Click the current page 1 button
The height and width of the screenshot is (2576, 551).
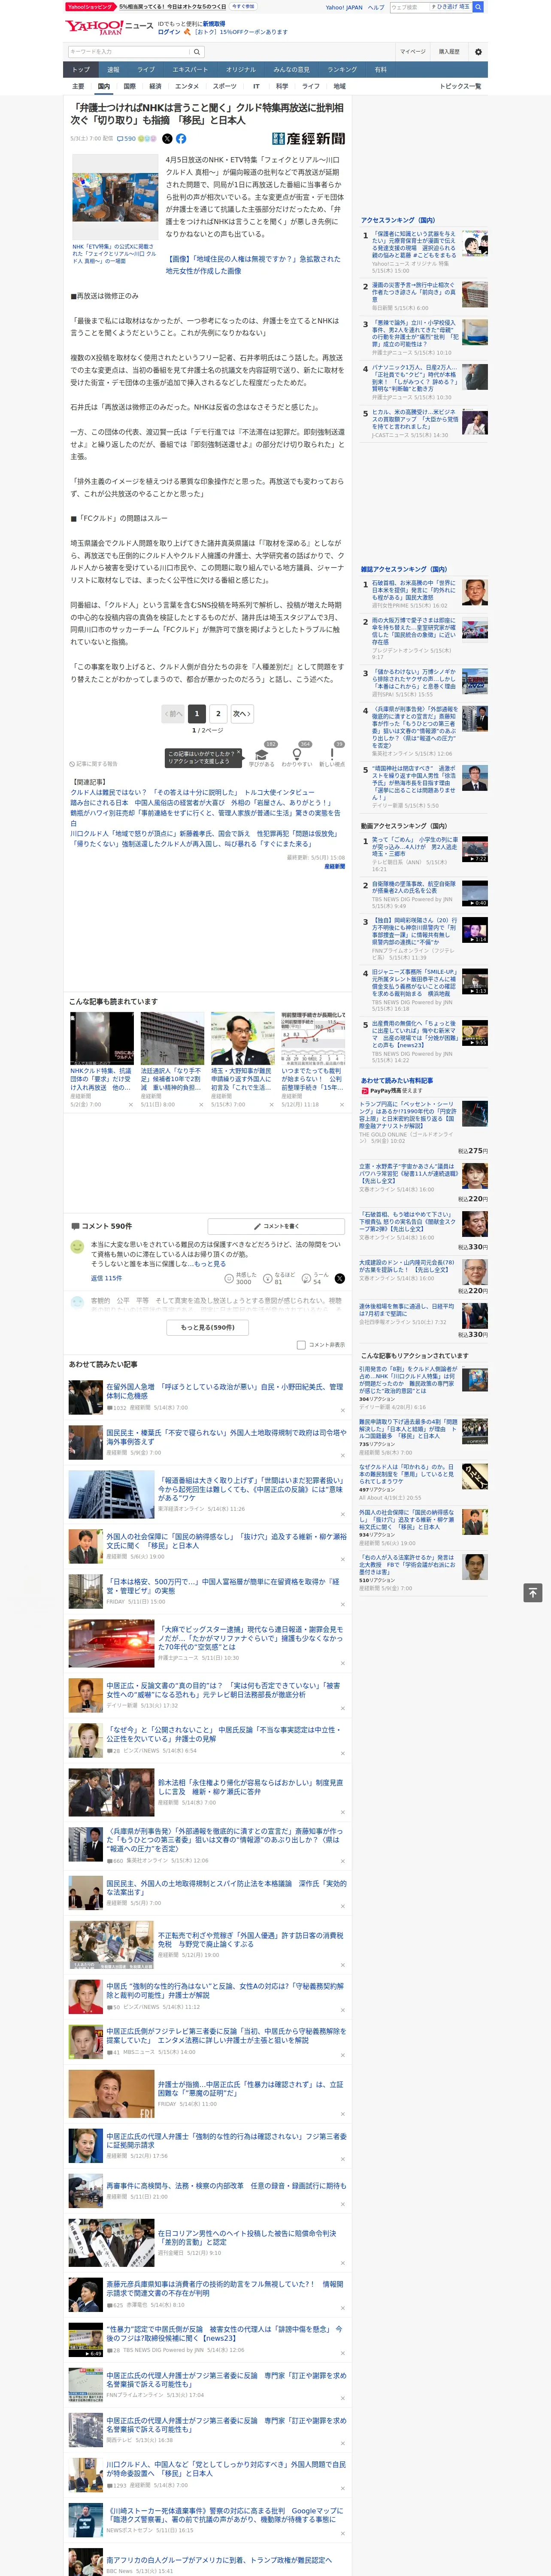tap(196, 714)
